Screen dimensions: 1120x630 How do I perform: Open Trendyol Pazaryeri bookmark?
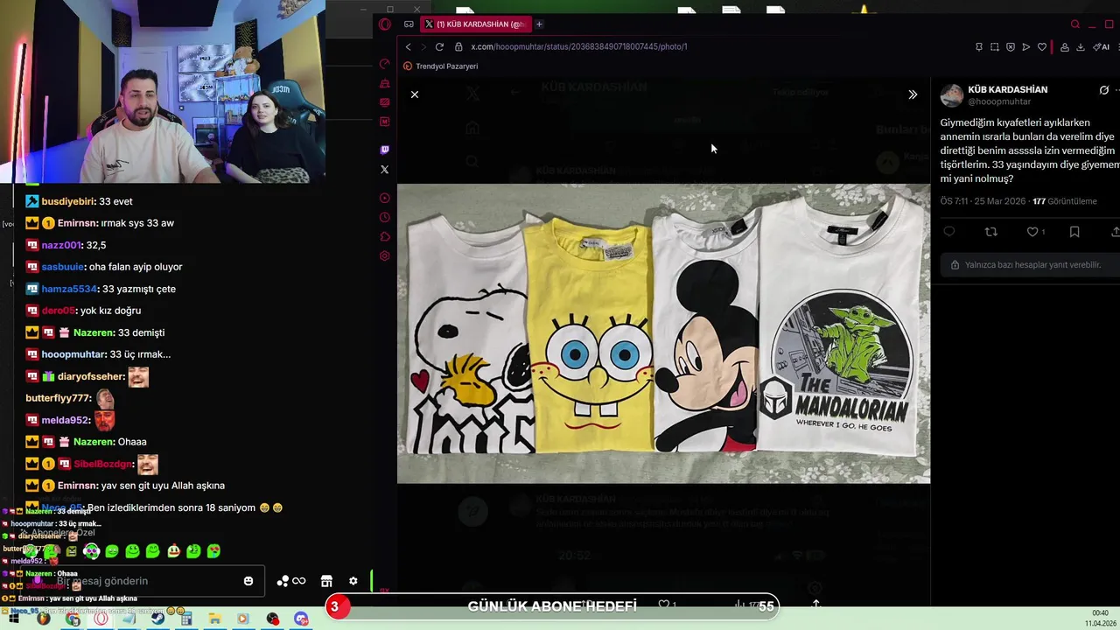tap(441, 66)
